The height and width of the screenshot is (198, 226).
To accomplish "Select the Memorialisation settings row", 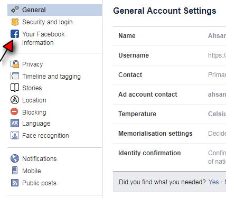I will (169, 134).
